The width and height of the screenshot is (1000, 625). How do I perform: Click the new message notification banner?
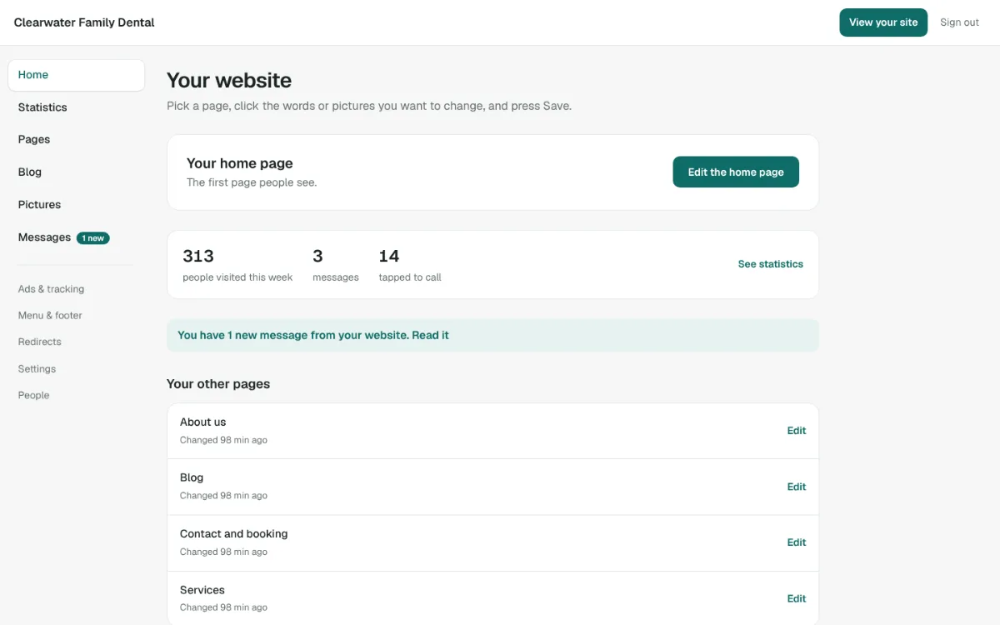click(492, 335)
